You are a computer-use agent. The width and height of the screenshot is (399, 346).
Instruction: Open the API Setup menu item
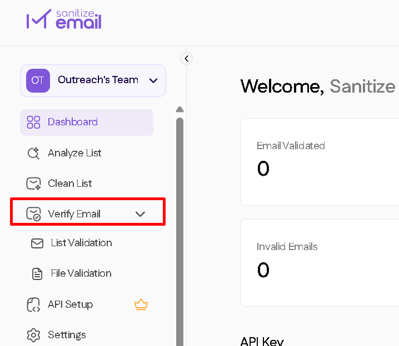pyautogui.click(x=70, y=304)
